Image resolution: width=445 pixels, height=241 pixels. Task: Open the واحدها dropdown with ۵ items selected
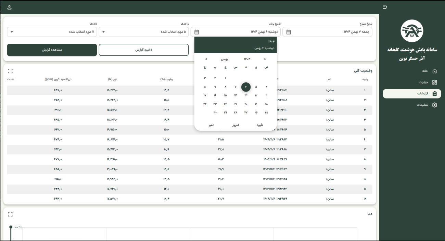click(x=144, y=32)
